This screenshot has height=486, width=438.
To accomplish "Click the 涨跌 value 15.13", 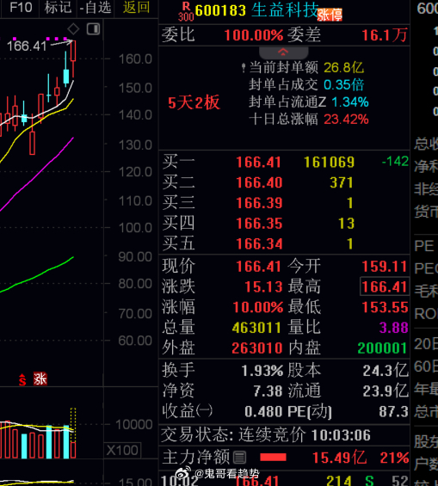I will (x=263, y=286).
